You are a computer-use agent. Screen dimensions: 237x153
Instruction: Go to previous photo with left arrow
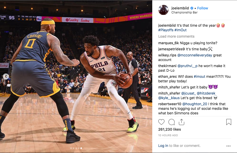(x=6, y=76)
